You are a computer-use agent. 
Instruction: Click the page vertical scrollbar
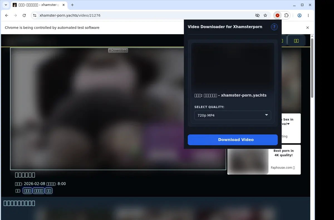pos(312,68)
